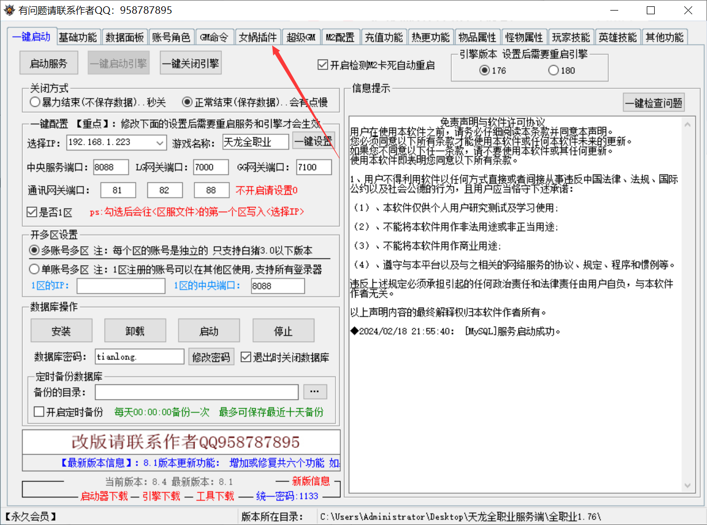Switch to the GM命令 tab

(x=214, y=37)
